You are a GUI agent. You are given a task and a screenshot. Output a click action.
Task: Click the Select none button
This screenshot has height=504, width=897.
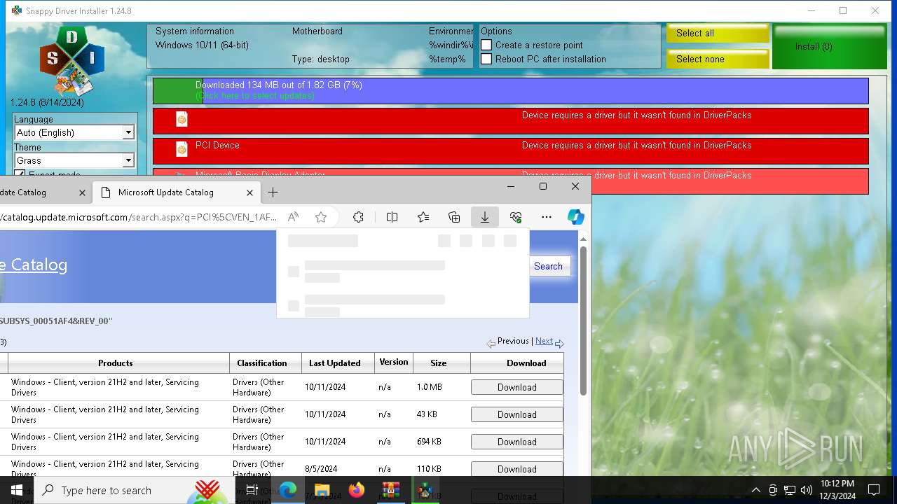[718, 59]
